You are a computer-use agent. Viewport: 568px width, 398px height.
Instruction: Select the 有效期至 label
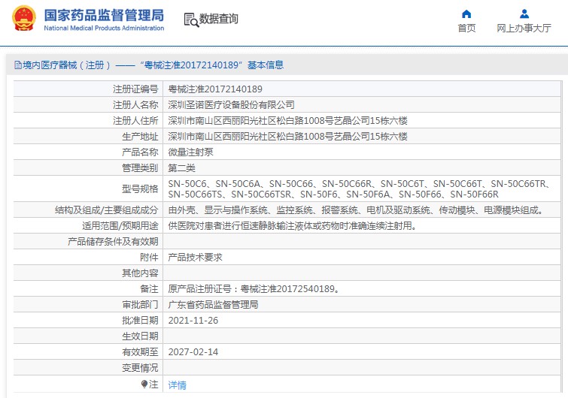point(140,352)
